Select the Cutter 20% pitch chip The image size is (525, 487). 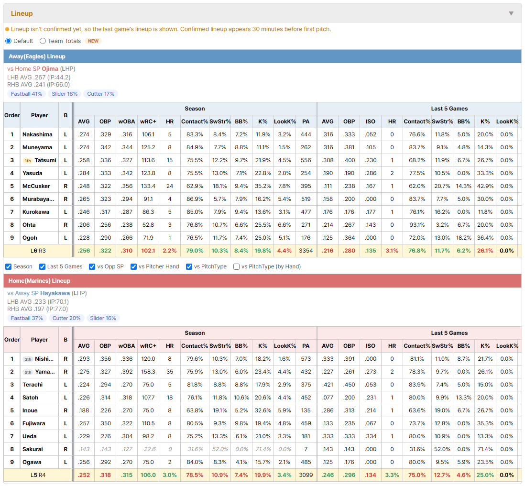click(x=66, y=318)
